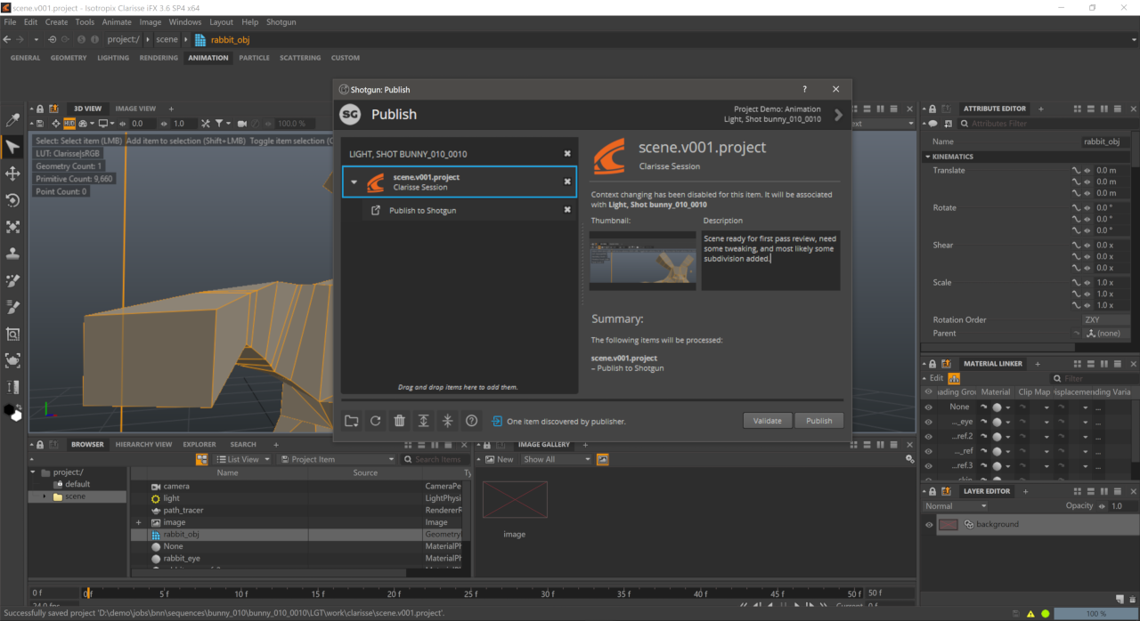
Task: Collapse the project:/ tree node
Action: click(33, 472)
